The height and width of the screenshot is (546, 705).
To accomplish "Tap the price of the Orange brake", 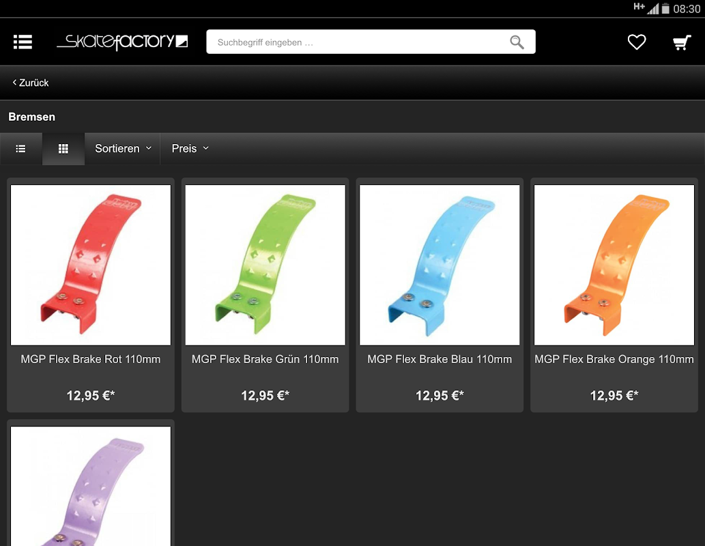I will [614, 395].
